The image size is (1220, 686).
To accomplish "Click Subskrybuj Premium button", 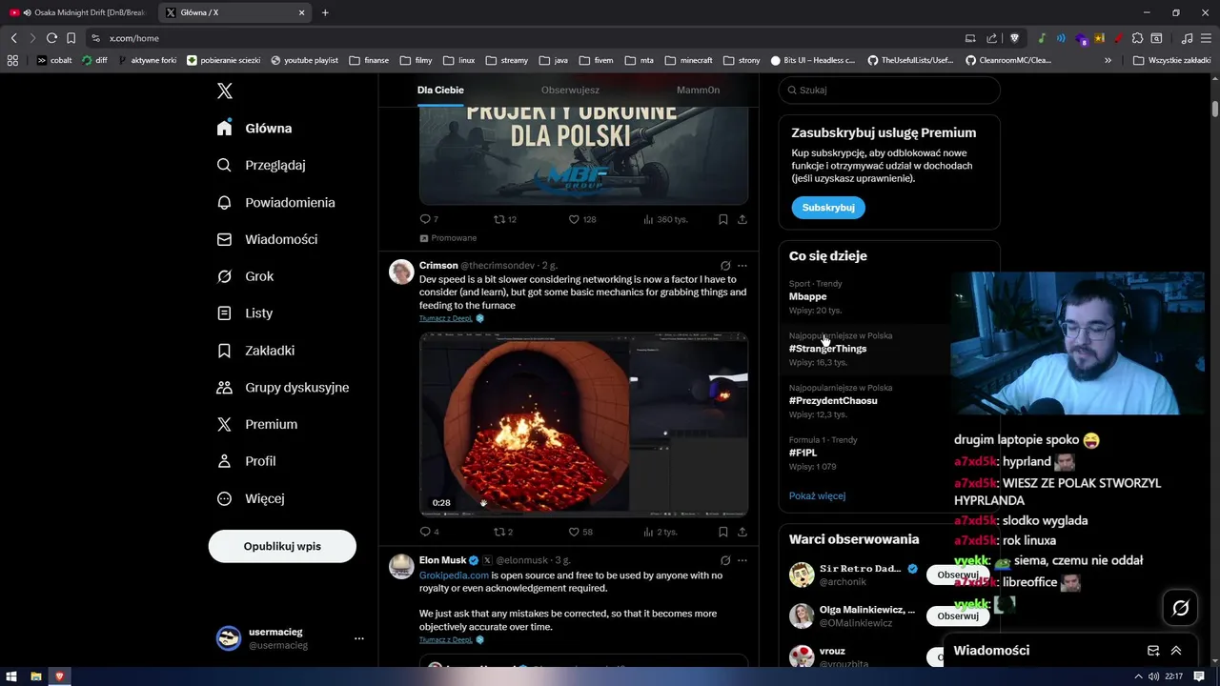I will (x=828, y=207).
